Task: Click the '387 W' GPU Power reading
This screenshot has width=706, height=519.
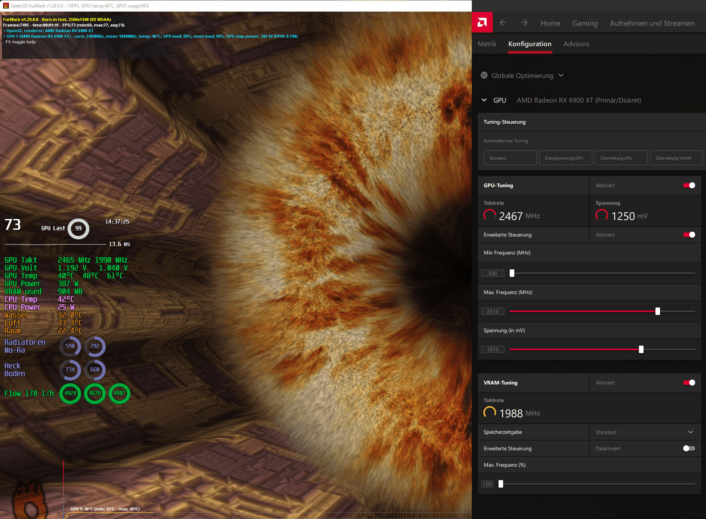Action: click(68, 284)
